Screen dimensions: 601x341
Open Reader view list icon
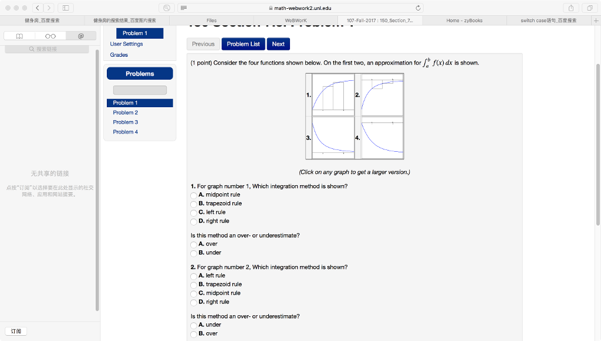pos(184,8)
